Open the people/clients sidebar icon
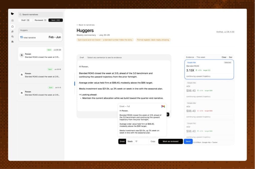The image size is (255, 169). tap(13, 31)
